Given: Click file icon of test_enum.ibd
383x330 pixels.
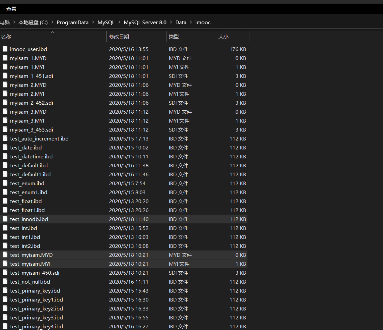Looking at the screenshot, I should pos(5,183).
